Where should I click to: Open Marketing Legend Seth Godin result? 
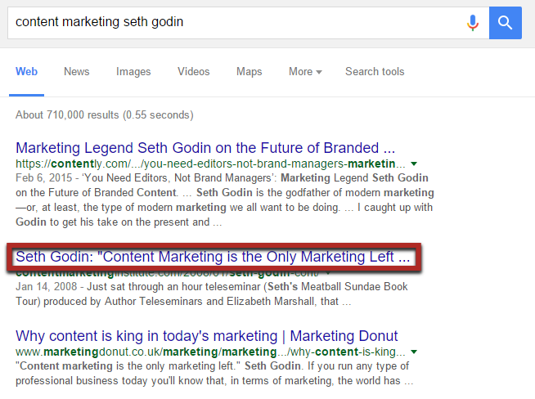pyautogui.click(x=205, y=148)
